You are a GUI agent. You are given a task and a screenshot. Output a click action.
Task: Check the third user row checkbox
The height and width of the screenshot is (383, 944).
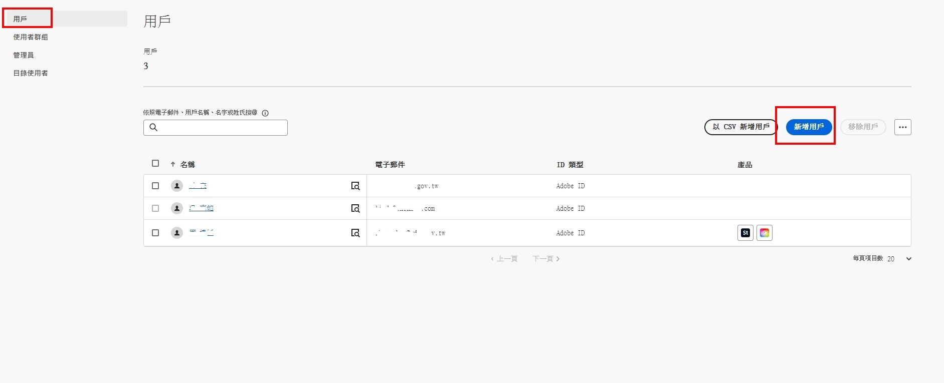tap(155, 233)
